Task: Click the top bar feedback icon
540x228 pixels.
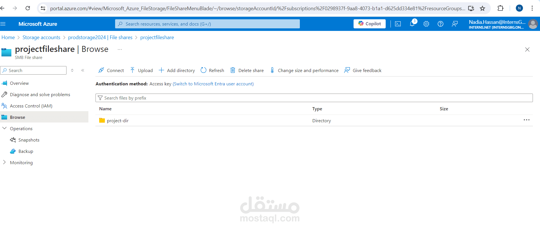Action: pyautogui.click(x=455, y=24)
